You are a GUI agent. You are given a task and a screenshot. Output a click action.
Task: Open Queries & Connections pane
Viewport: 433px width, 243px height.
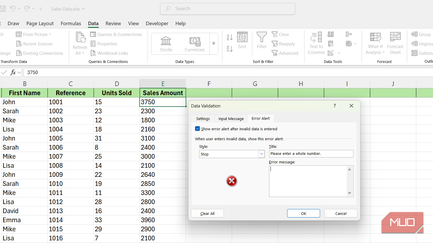click(116, 34)
